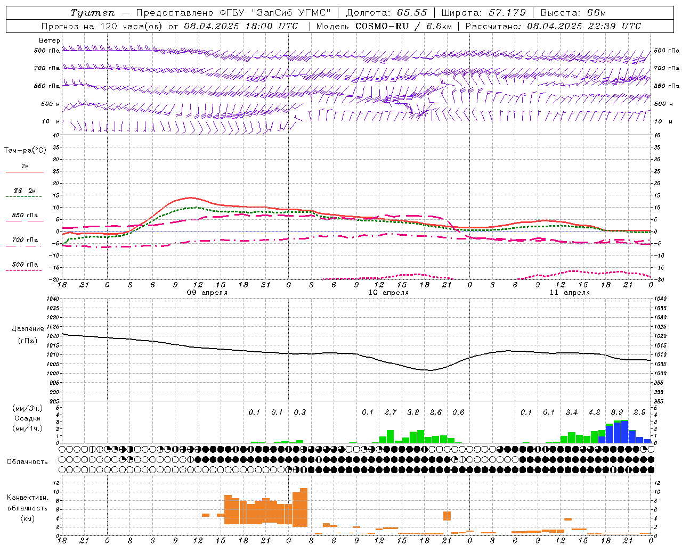Select the "09 апреля" date label

[x=207, y=293]
